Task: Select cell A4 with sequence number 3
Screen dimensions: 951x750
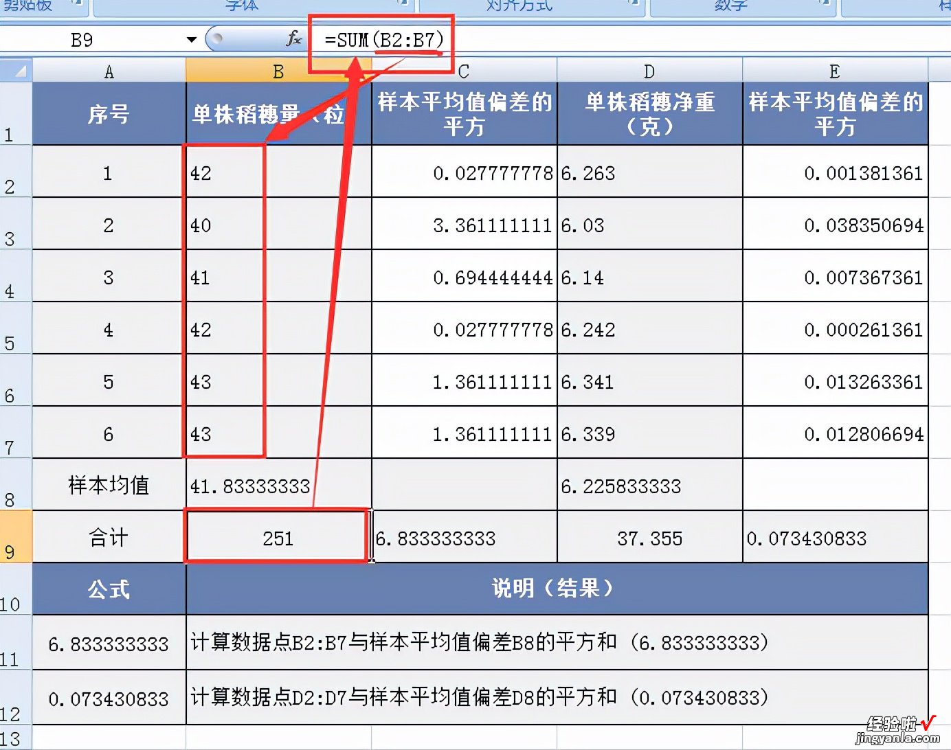Action: 109,276
